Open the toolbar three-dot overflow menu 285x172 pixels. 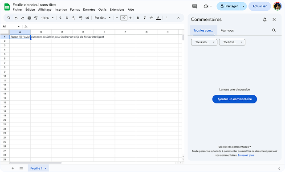click(167, 18)
